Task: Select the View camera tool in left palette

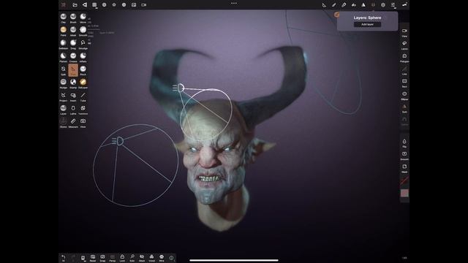Action: [x=83, y=123]
